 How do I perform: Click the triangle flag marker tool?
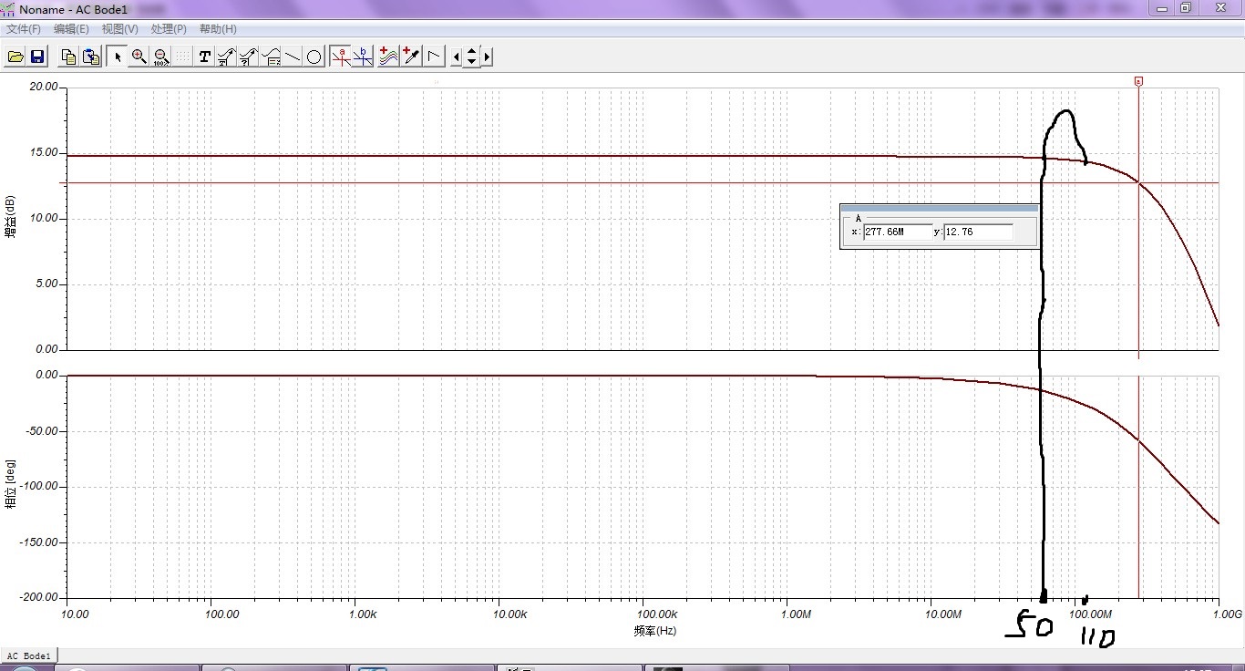click(x=435, y=57)
